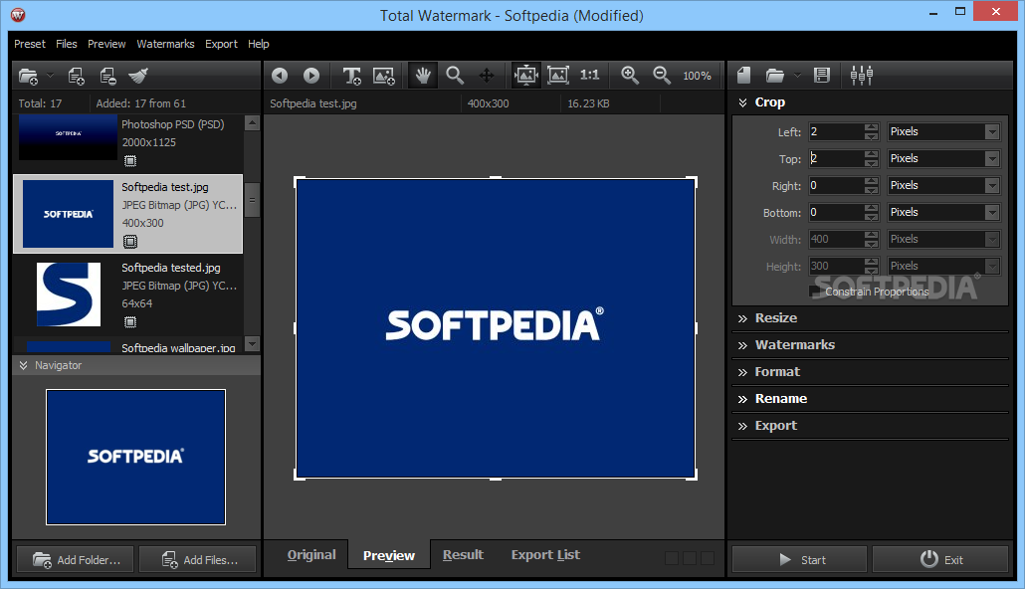The height and width of the screenshot is (589, 1025).
Task: Collapse the Crop section
Action: pyautogui.click(x=742, y=102)
